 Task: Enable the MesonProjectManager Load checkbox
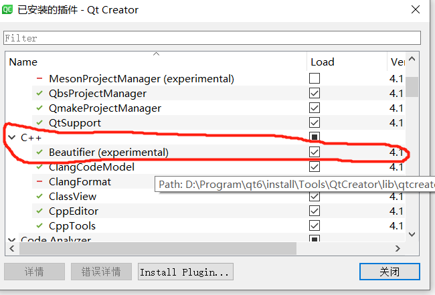[x=315, y=79]
